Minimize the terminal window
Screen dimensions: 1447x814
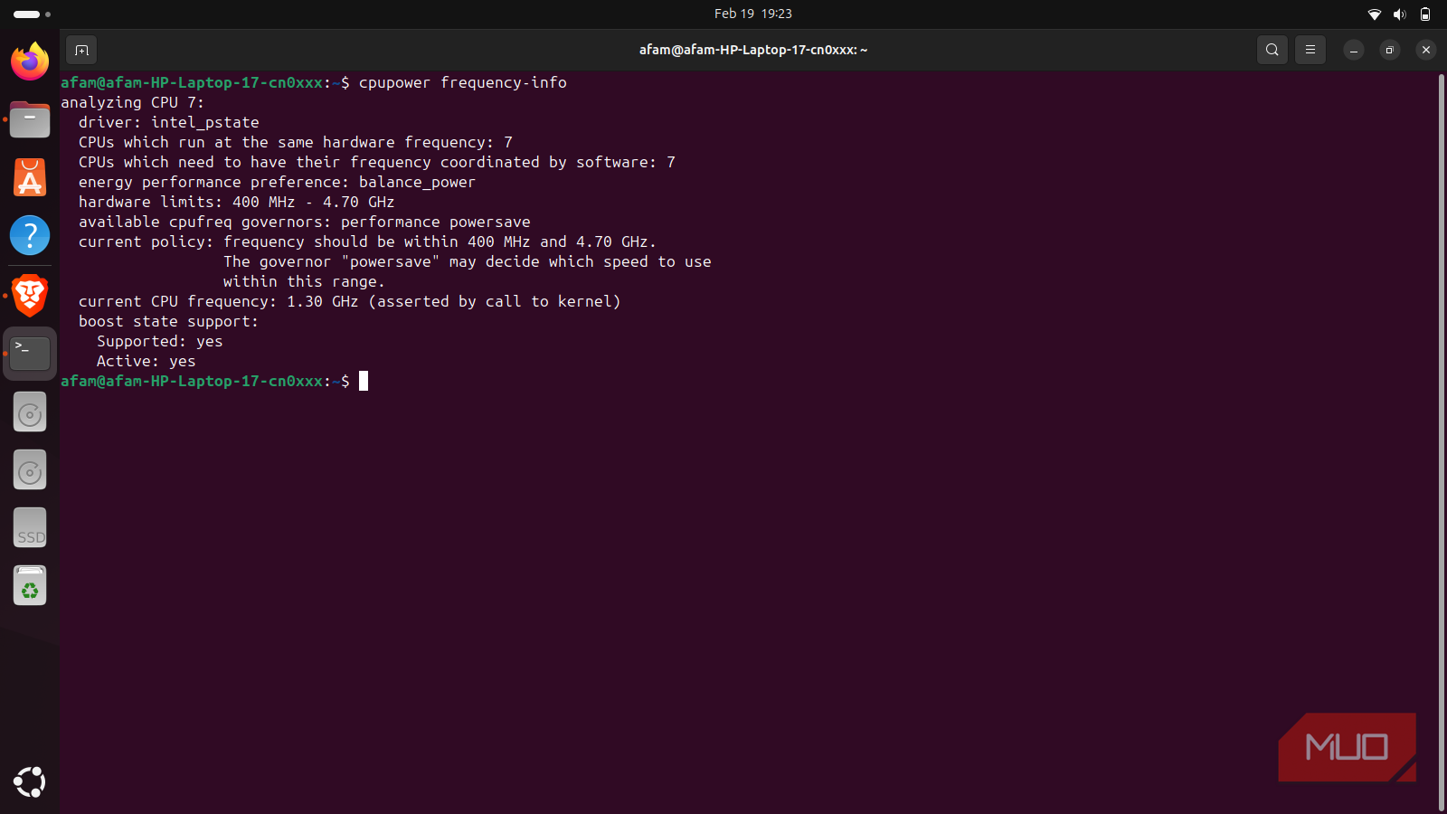coord(1354,50)
